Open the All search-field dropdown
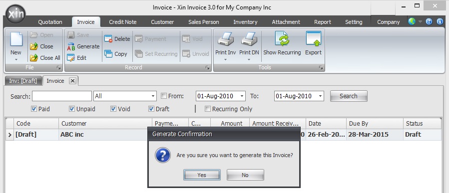Viewport: 449px width, 193px height. point(153,96)
